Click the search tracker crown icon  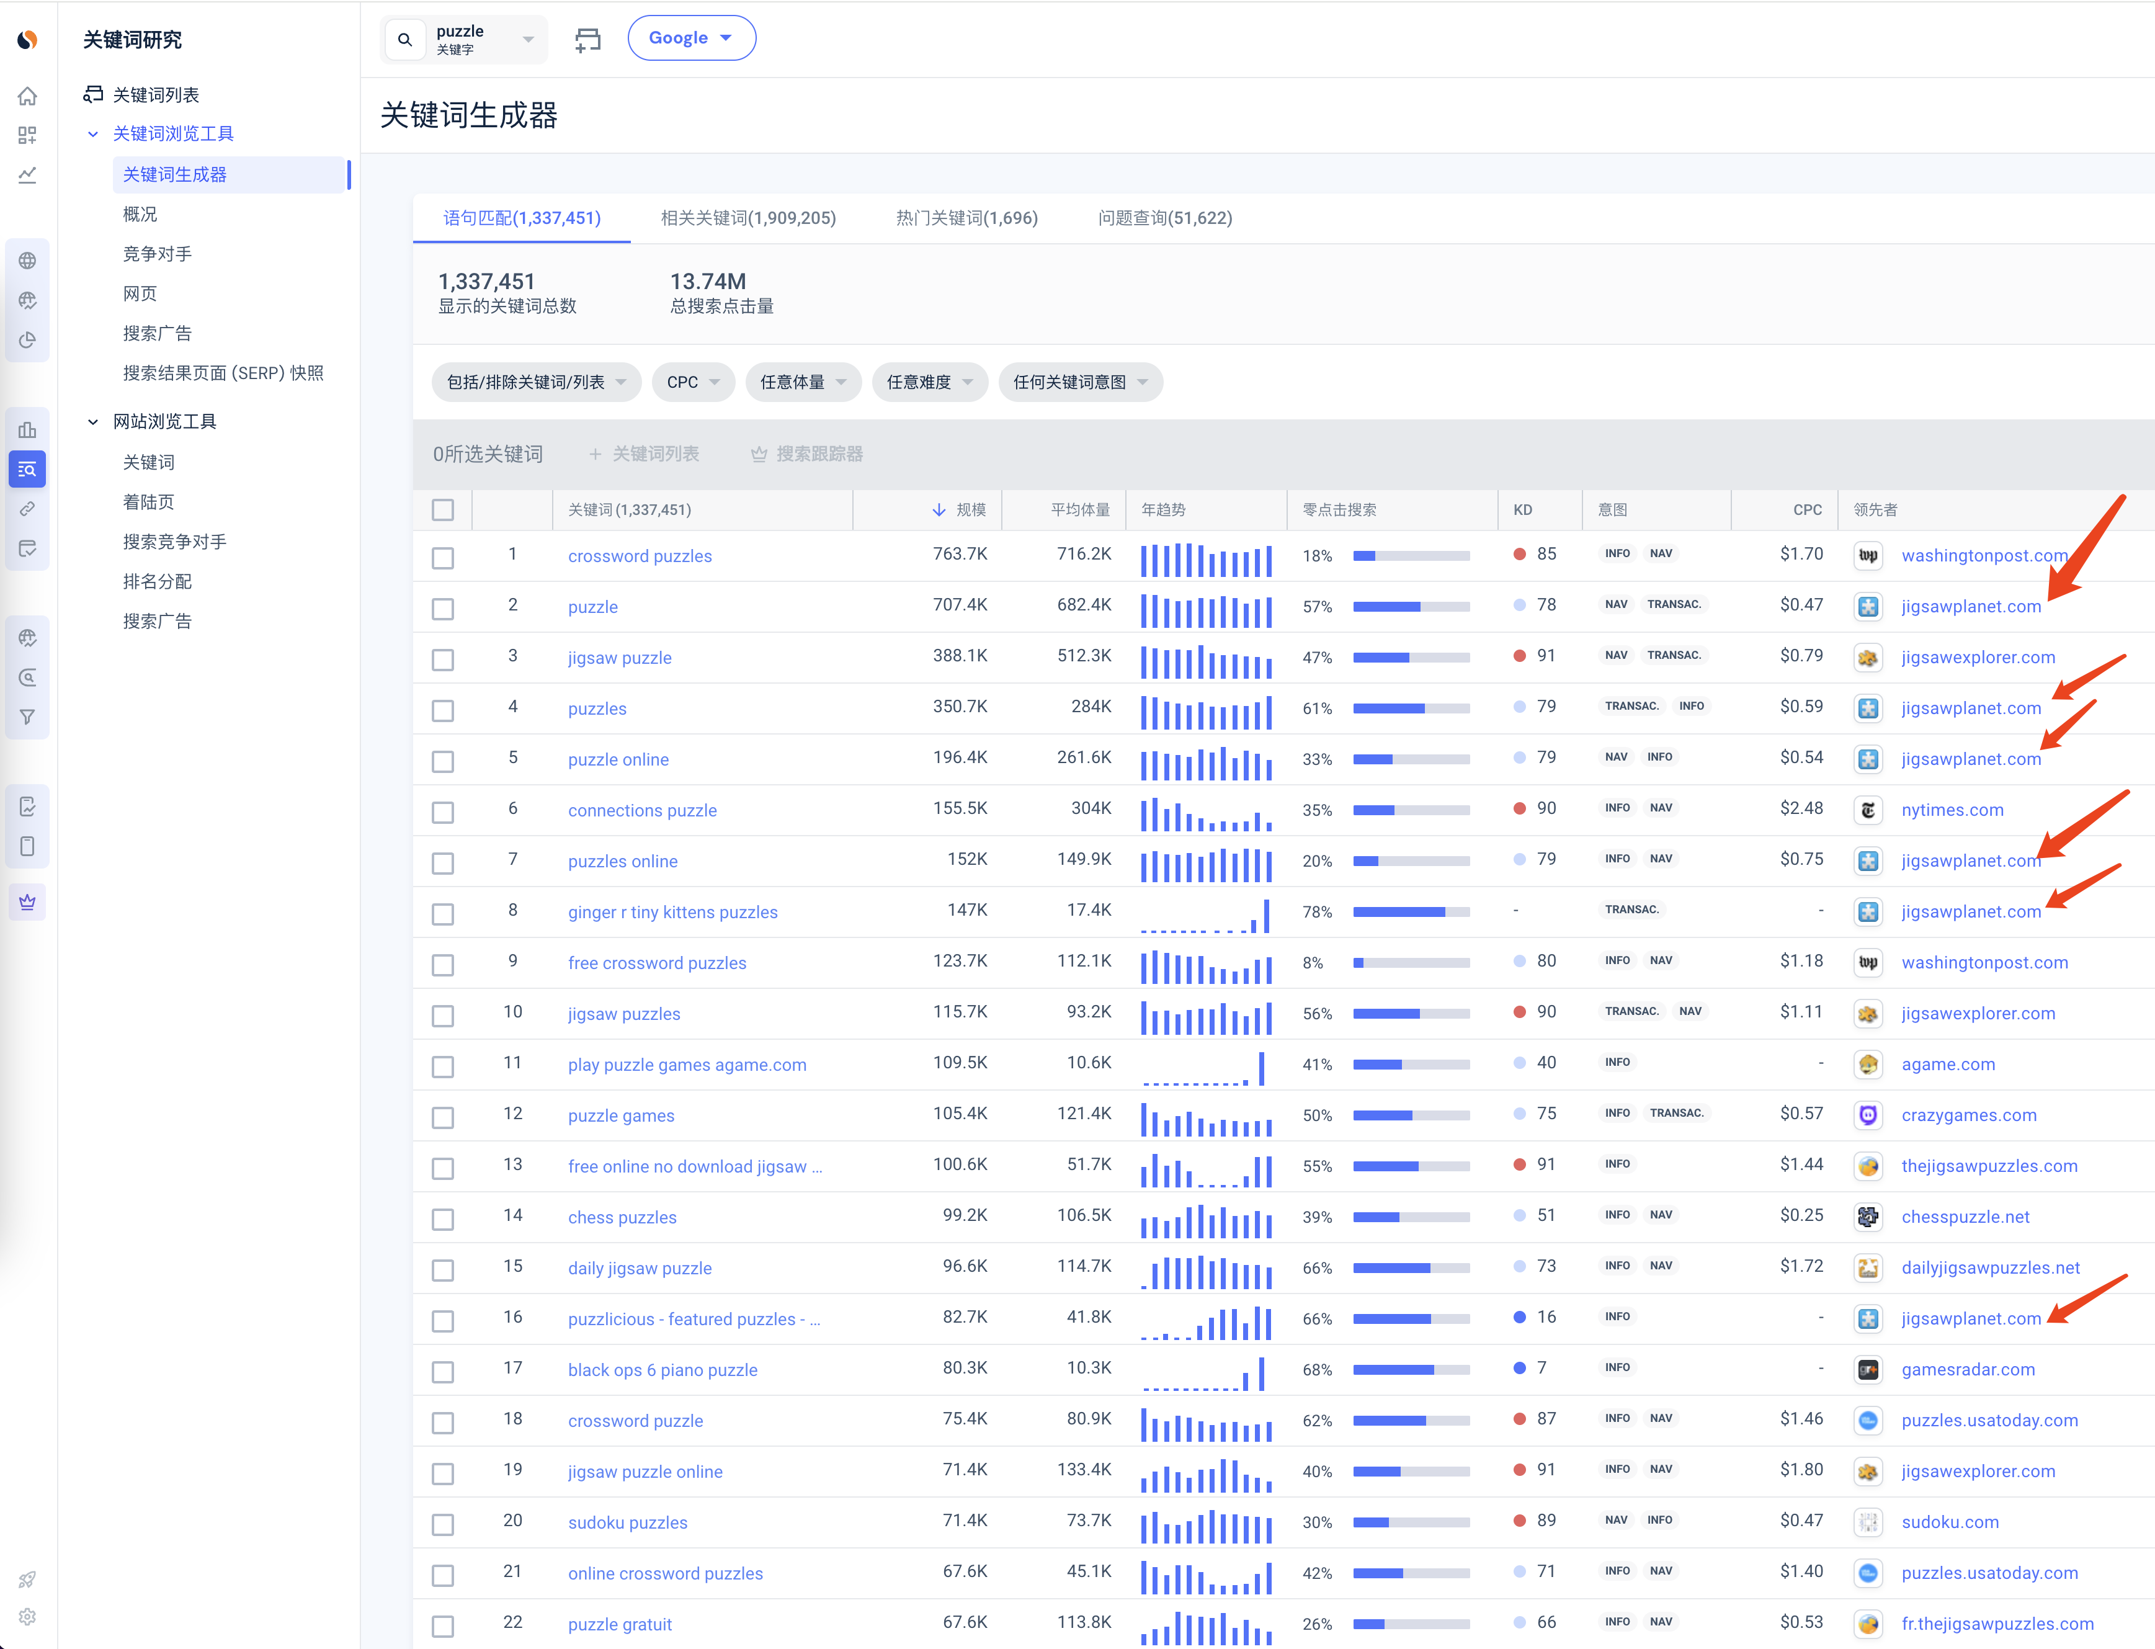click(759, 454)
